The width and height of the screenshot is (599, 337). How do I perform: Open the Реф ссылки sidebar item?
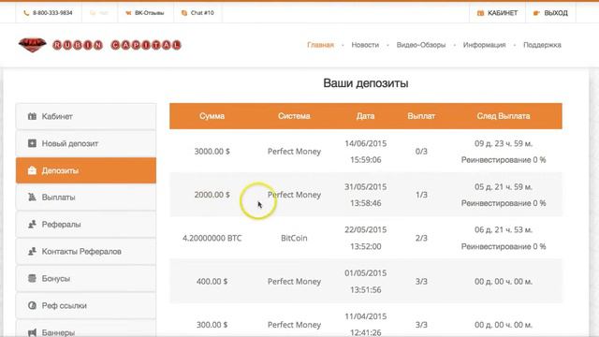86,305
